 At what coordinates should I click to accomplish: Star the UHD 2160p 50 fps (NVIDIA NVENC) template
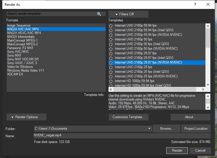click(x=111, y=49)
